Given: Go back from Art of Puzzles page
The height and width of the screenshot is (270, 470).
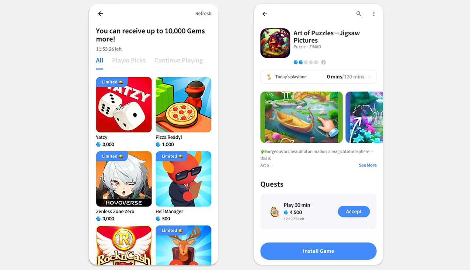Looking at the screenshot, I should click(265, 14).
